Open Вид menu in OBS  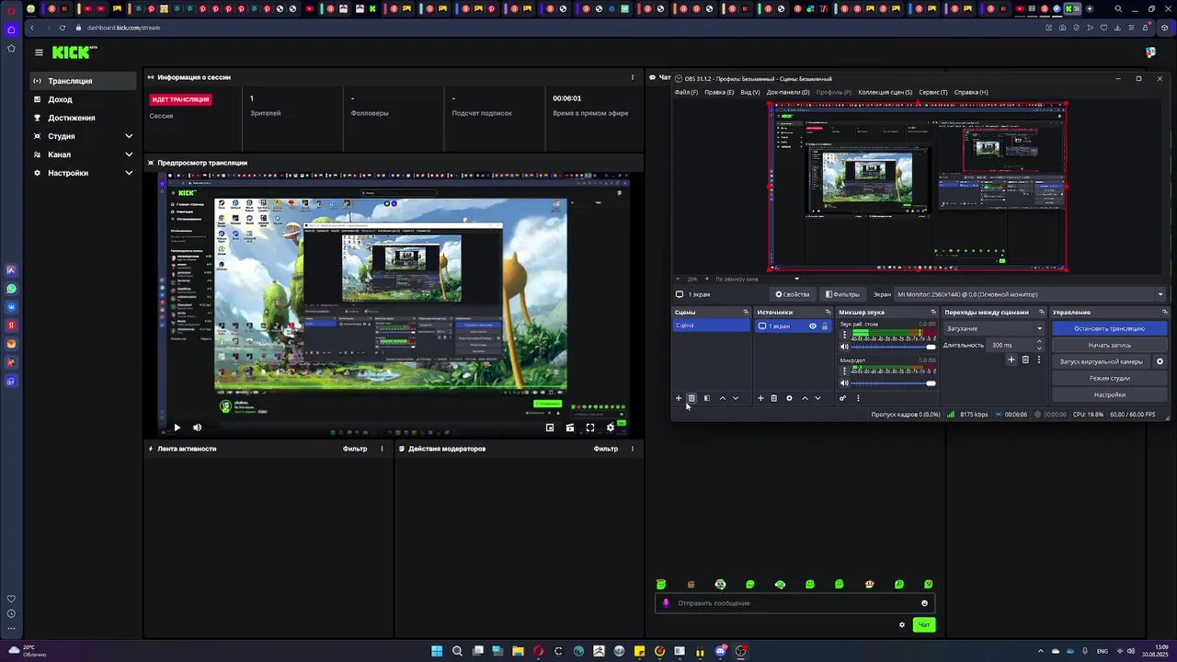tap(750, 92)
